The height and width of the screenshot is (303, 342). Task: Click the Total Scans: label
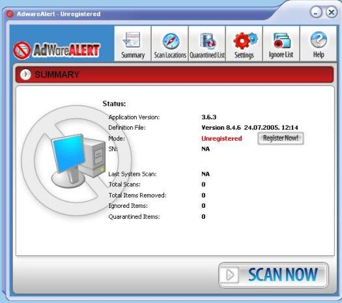point(124,184)
